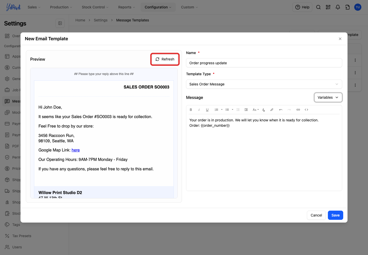Open second row's three-dot options menu
Image resolution: width=368 pixels, height=255 pixels.
[355, 73]
